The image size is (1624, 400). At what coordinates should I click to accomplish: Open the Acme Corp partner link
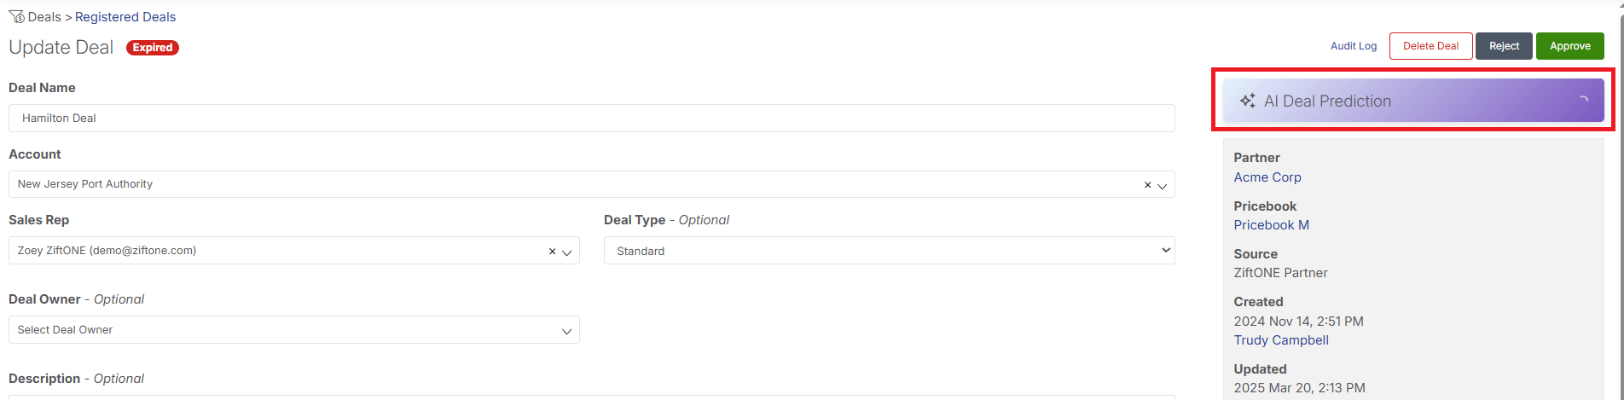point(1267,177)
